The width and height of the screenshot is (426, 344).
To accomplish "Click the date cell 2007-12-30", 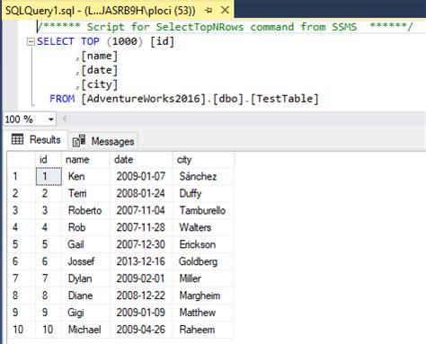I will click(x=141, y=244).
